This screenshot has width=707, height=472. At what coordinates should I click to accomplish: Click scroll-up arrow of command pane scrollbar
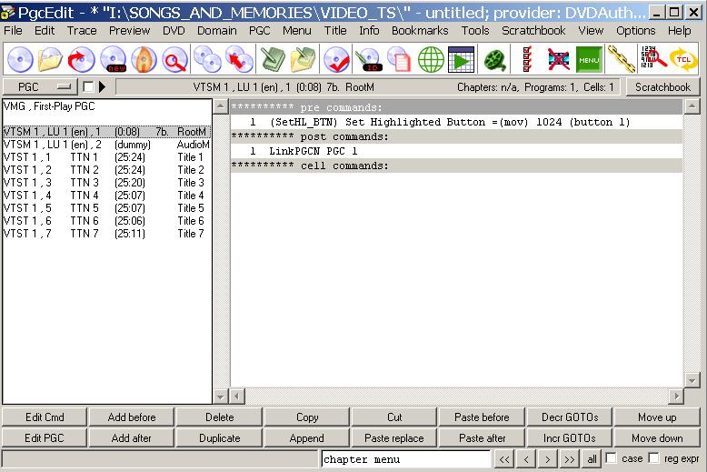pos(692,106)
